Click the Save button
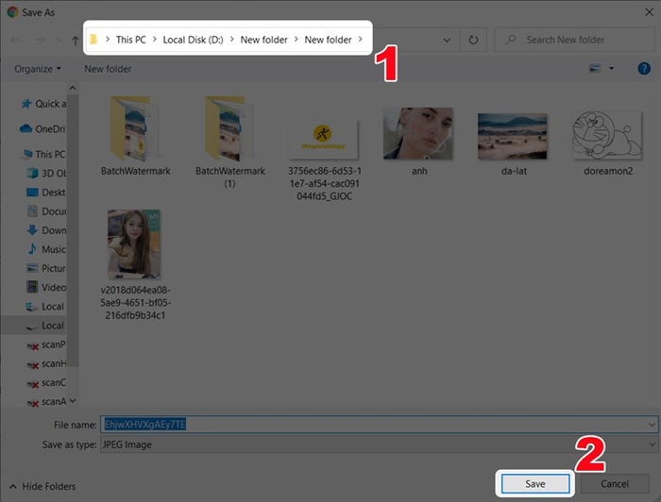The image size is (661, 502). 535,484
